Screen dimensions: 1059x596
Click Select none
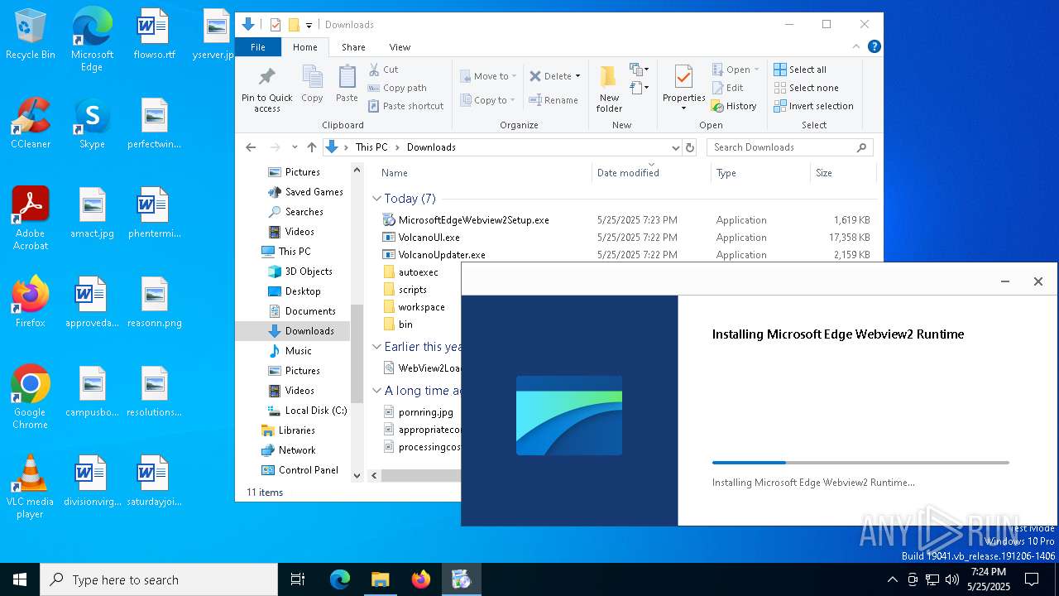pyautogui.click(x=806, y=88)
